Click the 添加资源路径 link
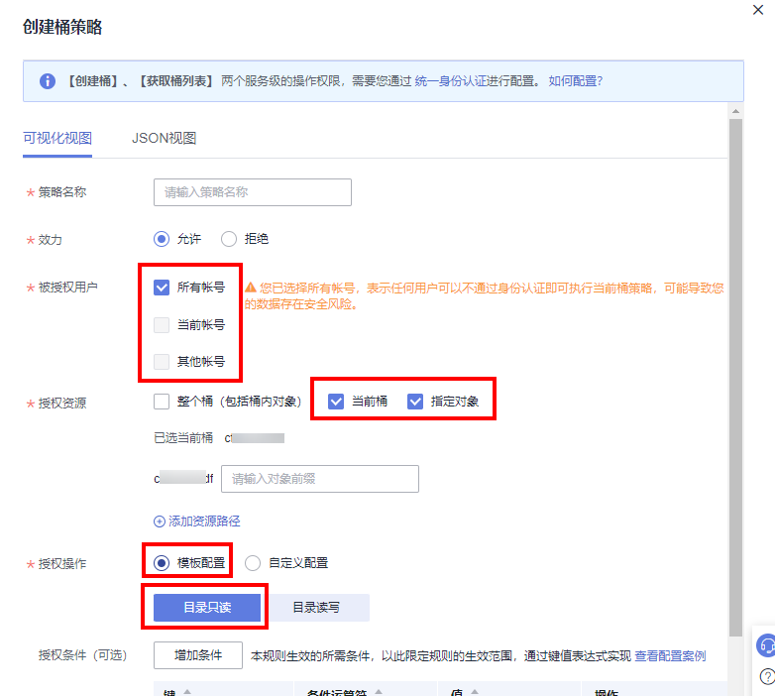775x696 pixels. pyautogui.click(x=204, y=522)
